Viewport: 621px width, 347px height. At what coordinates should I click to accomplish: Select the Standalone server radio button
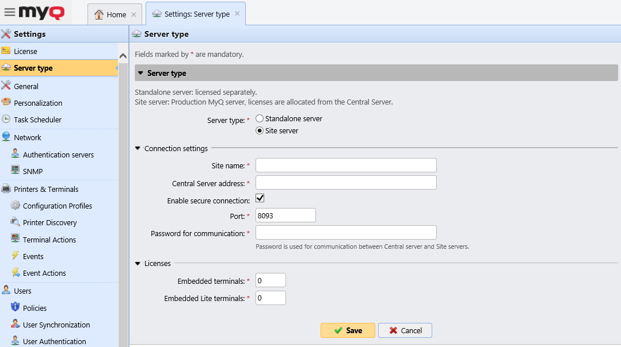(x=260, y=118)
